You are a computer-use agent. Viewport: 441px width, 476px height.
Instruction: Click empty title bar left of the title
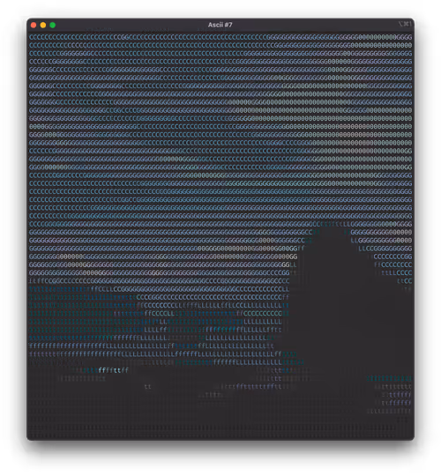coord(131,25)
